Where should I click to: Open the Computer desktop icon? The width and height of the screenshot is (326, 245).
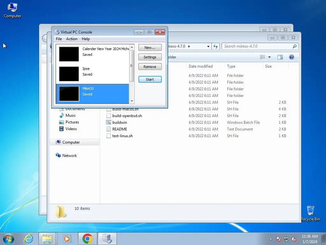pyautogui.click(x=12, y=11)
